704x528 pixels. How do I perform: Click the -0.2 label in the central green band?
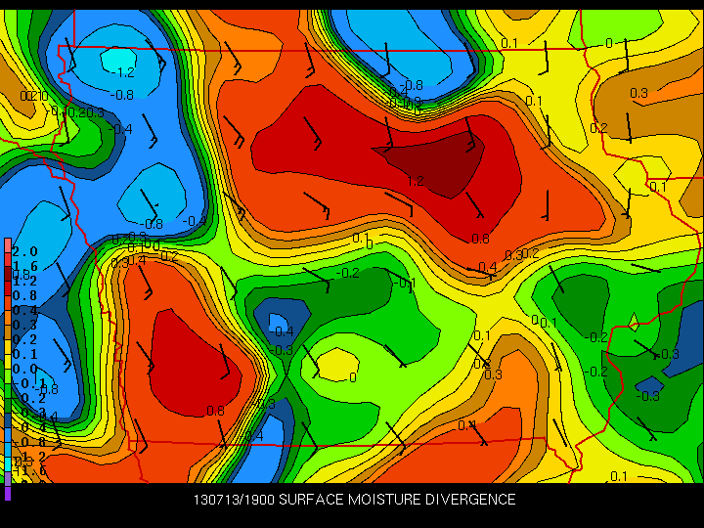click(348, 273)
